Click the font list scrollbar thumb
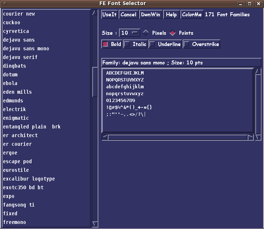Viewport: 264px width, 229px height. pyautogui.click(x=95, y=82)
